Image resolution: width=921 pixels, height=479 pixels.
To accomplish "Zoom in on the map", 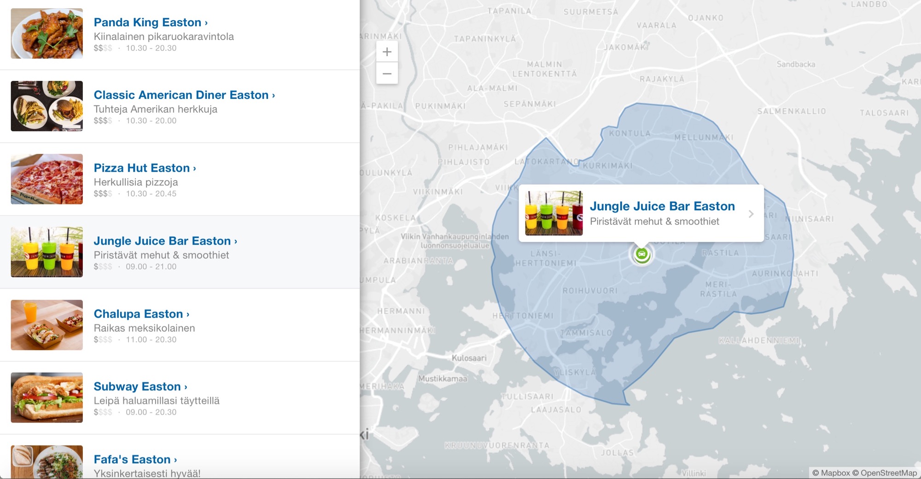I will point(387,52).
